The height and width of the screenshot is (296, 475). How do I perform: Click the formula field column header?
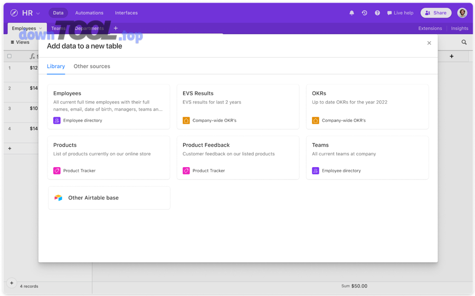(34, 56)
